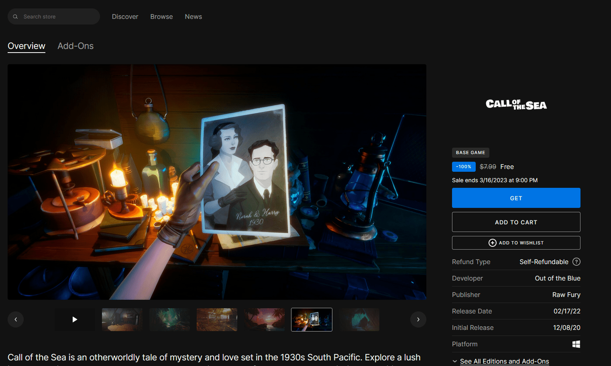Select the teal figure screenshot thumbnail
The height and width of the screenshot is (366, 611).
pos(359,319)
